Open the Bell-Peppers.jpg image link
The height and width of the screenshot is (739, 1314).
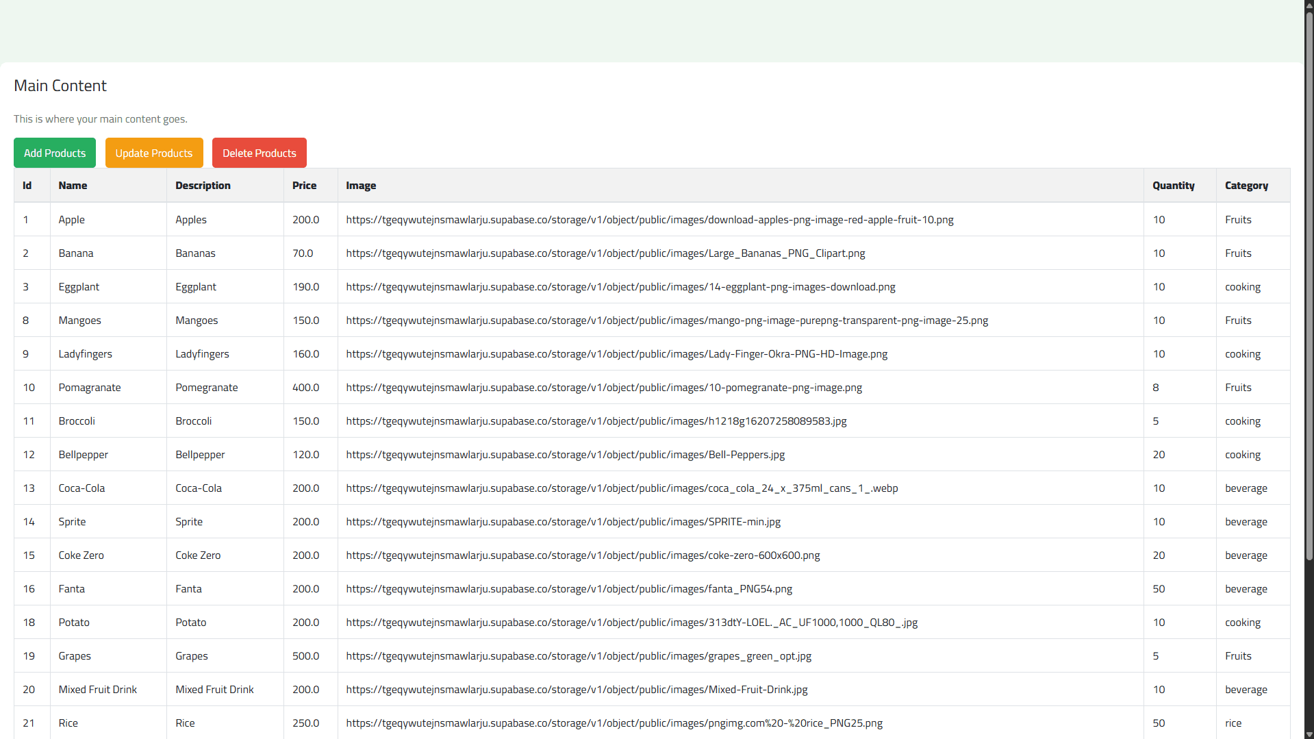click(x=565, y=454)
